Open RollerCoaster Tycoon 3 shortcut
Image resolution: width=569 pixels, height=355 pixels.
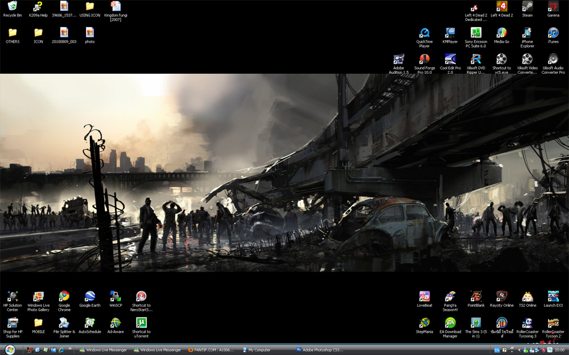(x=527, y=328)
